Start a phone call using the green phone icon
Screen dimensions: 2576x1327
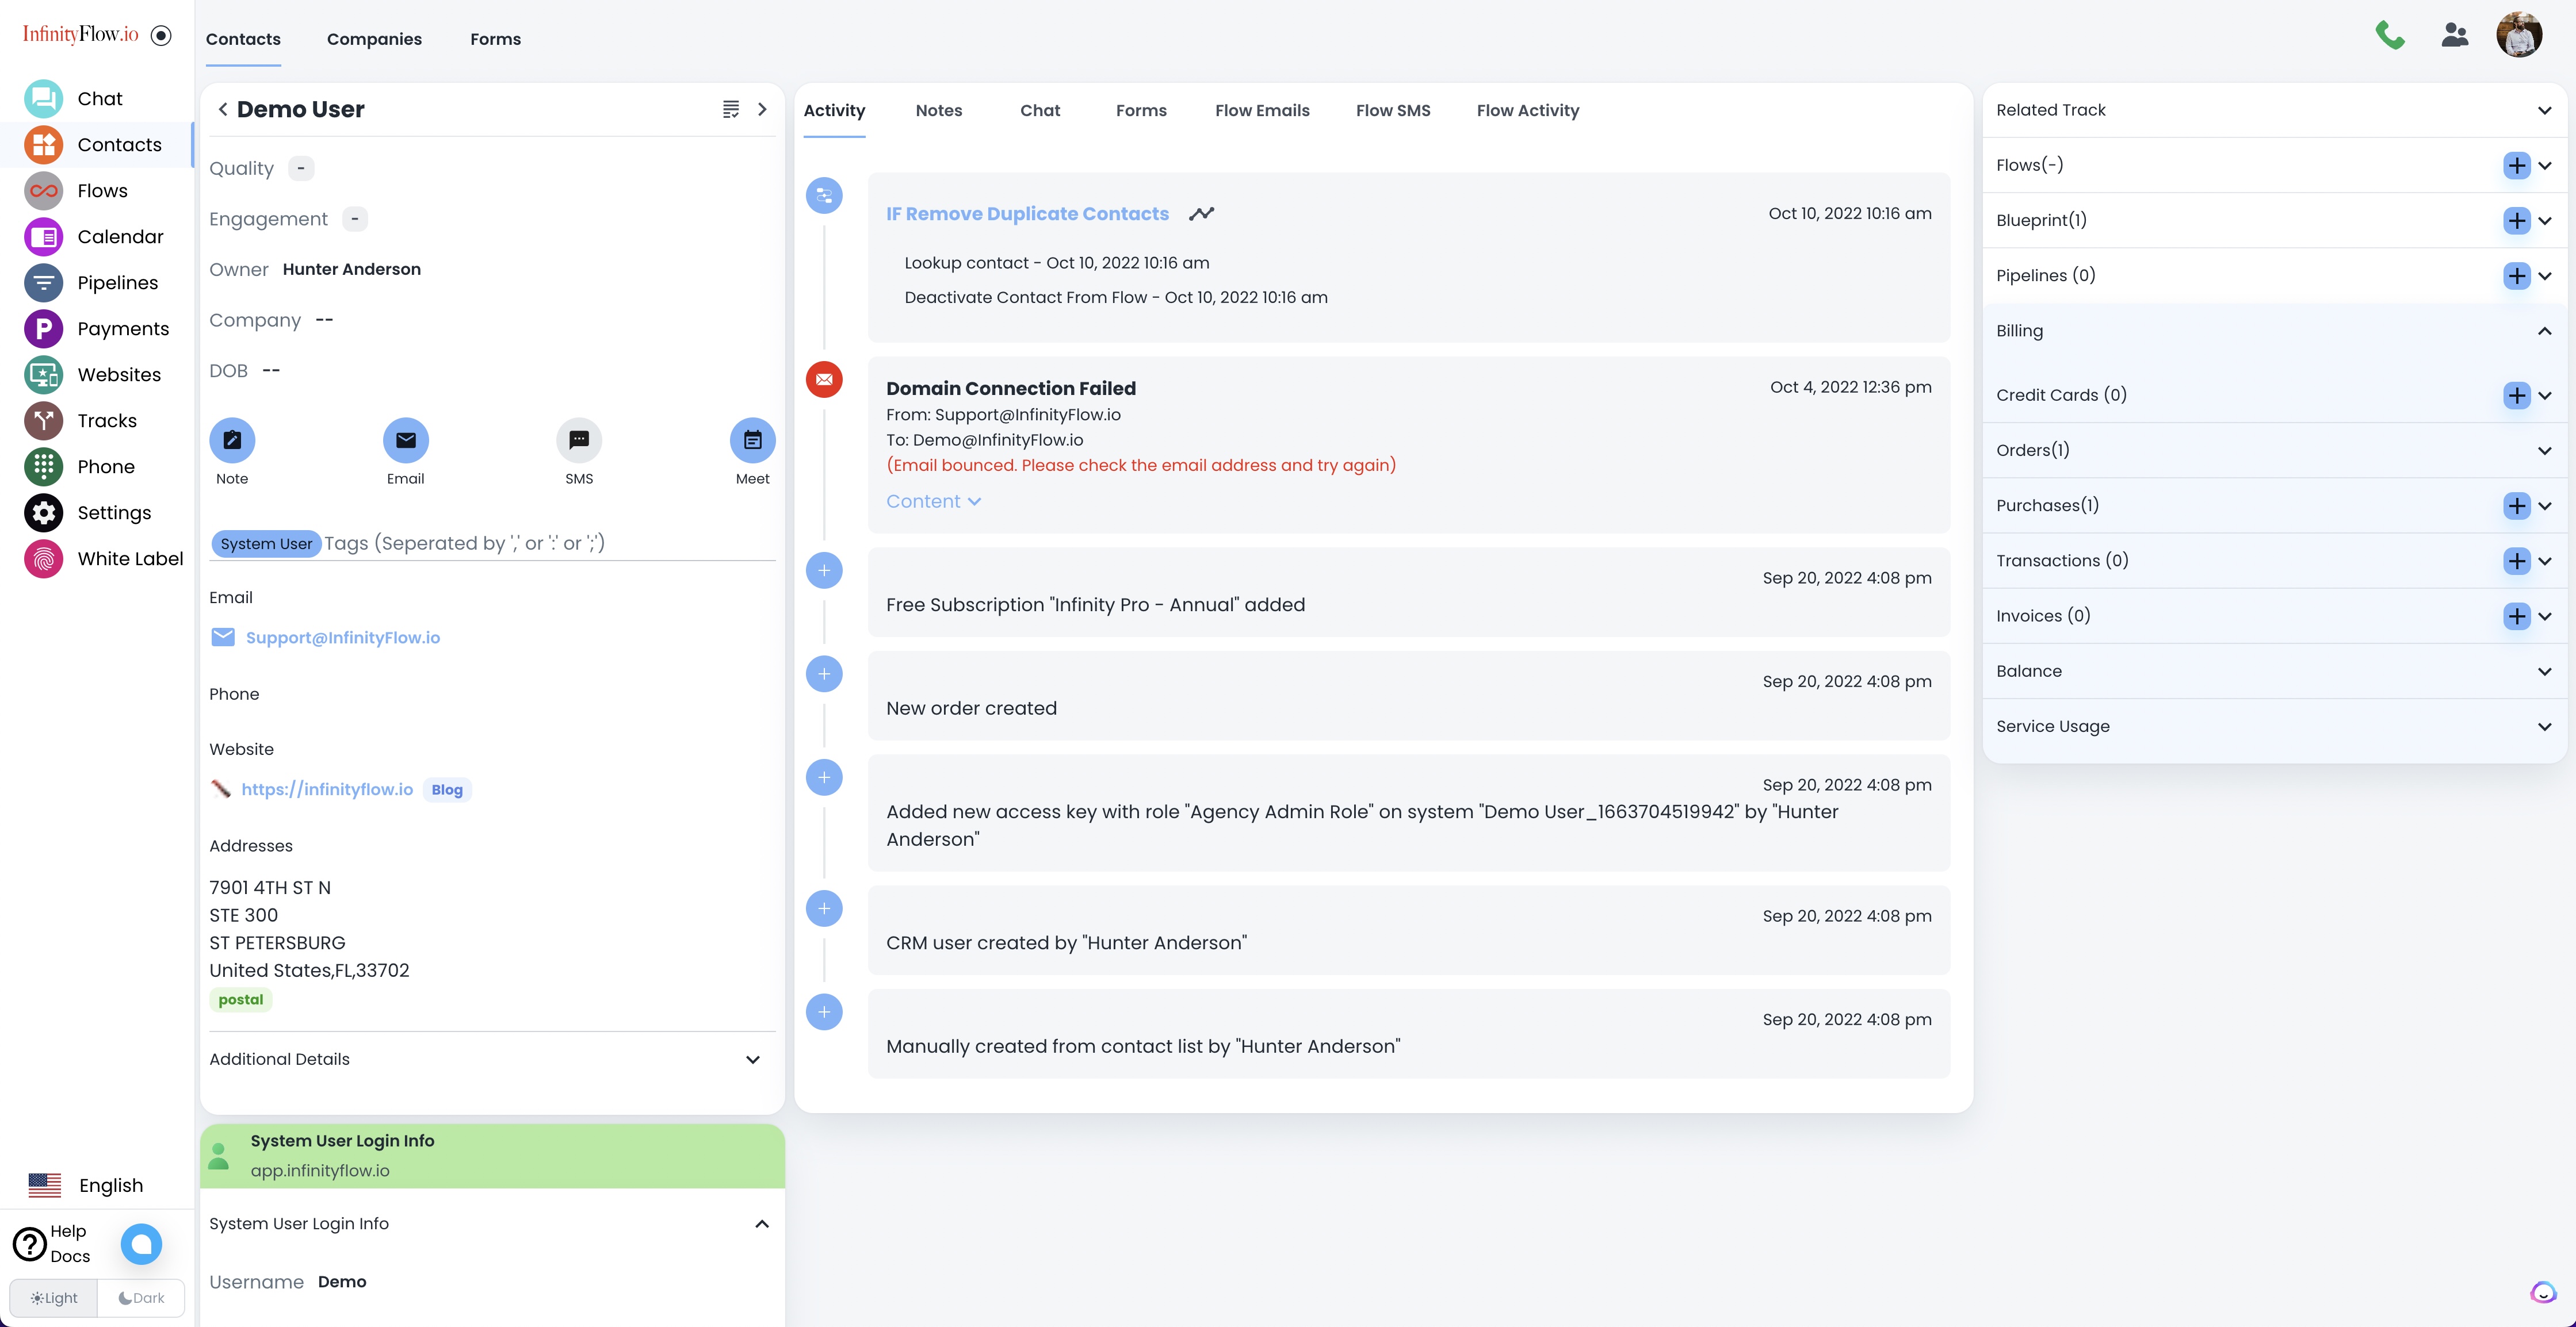click(x=2391, y=34)
